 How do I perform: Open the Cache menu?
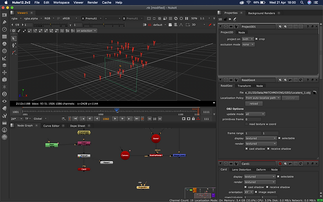[x=106, y=3]
